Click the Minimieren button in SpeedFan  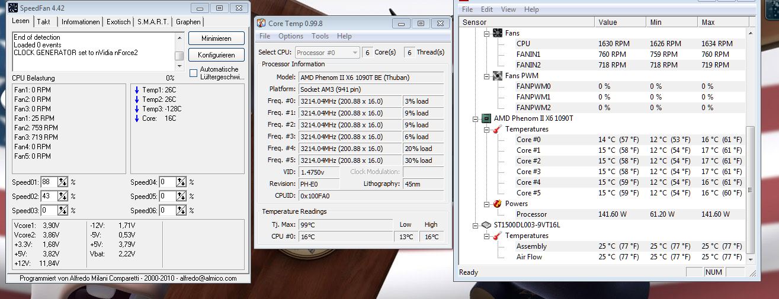pyautogui.click(x=217, y=38)
